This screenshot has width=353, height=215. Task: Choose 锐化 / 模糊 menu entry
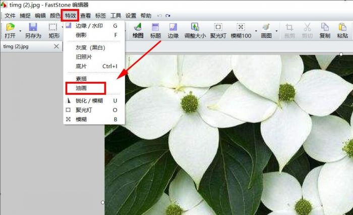pyautogui.click(x=94, y=100)
